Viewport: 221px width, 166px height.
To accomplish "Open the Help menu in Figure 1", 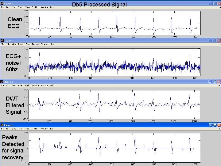I will 52,7.
